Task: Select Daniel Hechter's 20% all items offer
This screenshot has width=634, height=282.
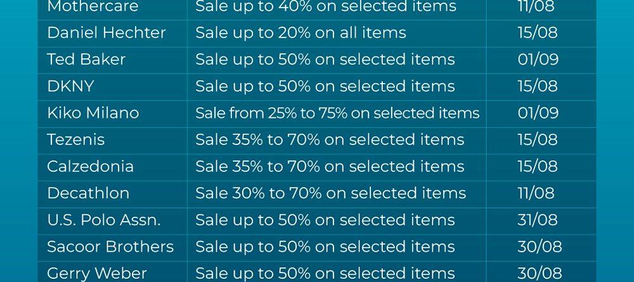Action: click(x=301, y=33)
